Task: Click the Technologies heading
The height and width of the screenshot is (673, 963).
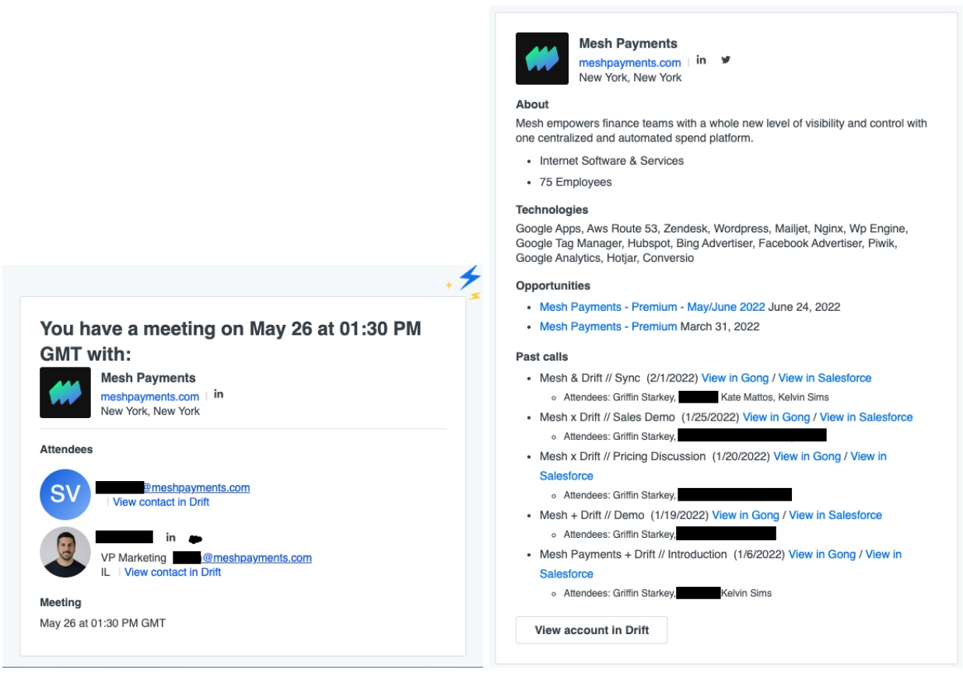Action: click(x=552, y=210)
